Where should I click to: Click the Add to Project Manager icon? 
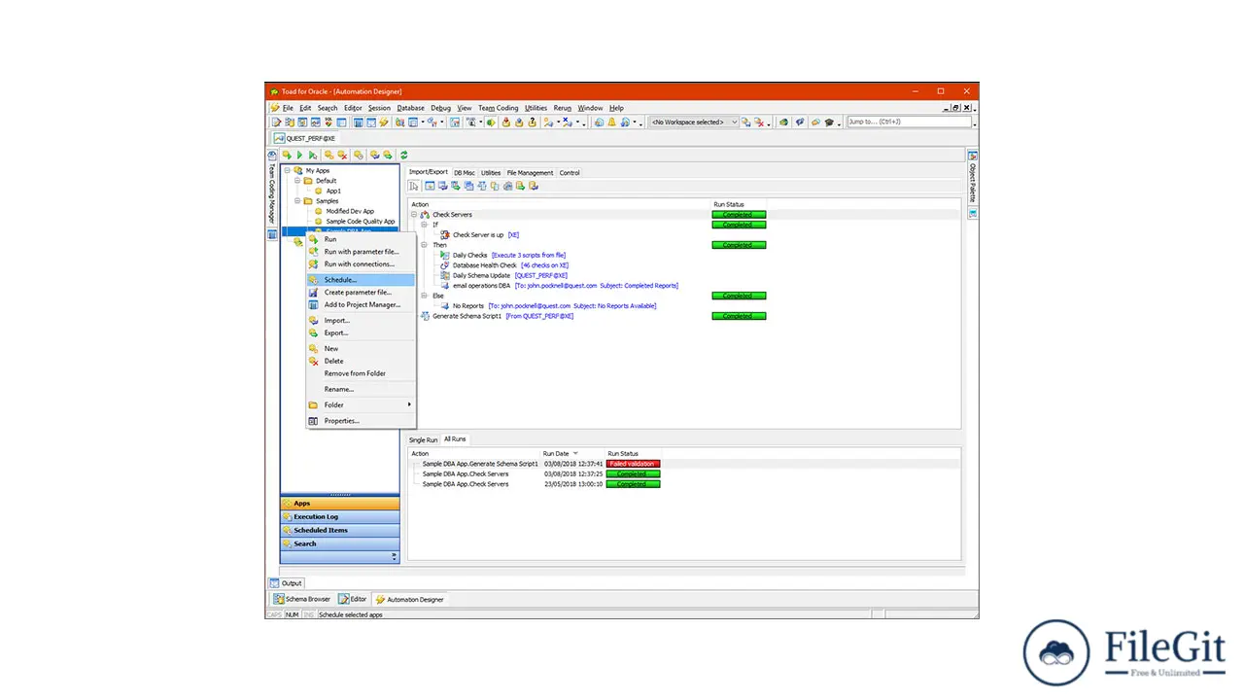pos(313,305)
